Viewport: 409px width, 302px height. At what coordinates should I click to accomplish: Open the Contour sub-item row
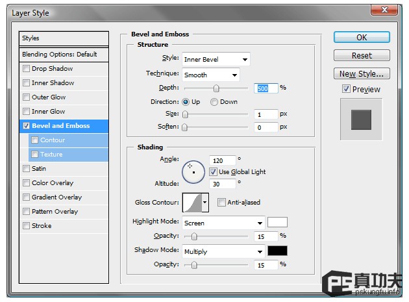[68, 140]
